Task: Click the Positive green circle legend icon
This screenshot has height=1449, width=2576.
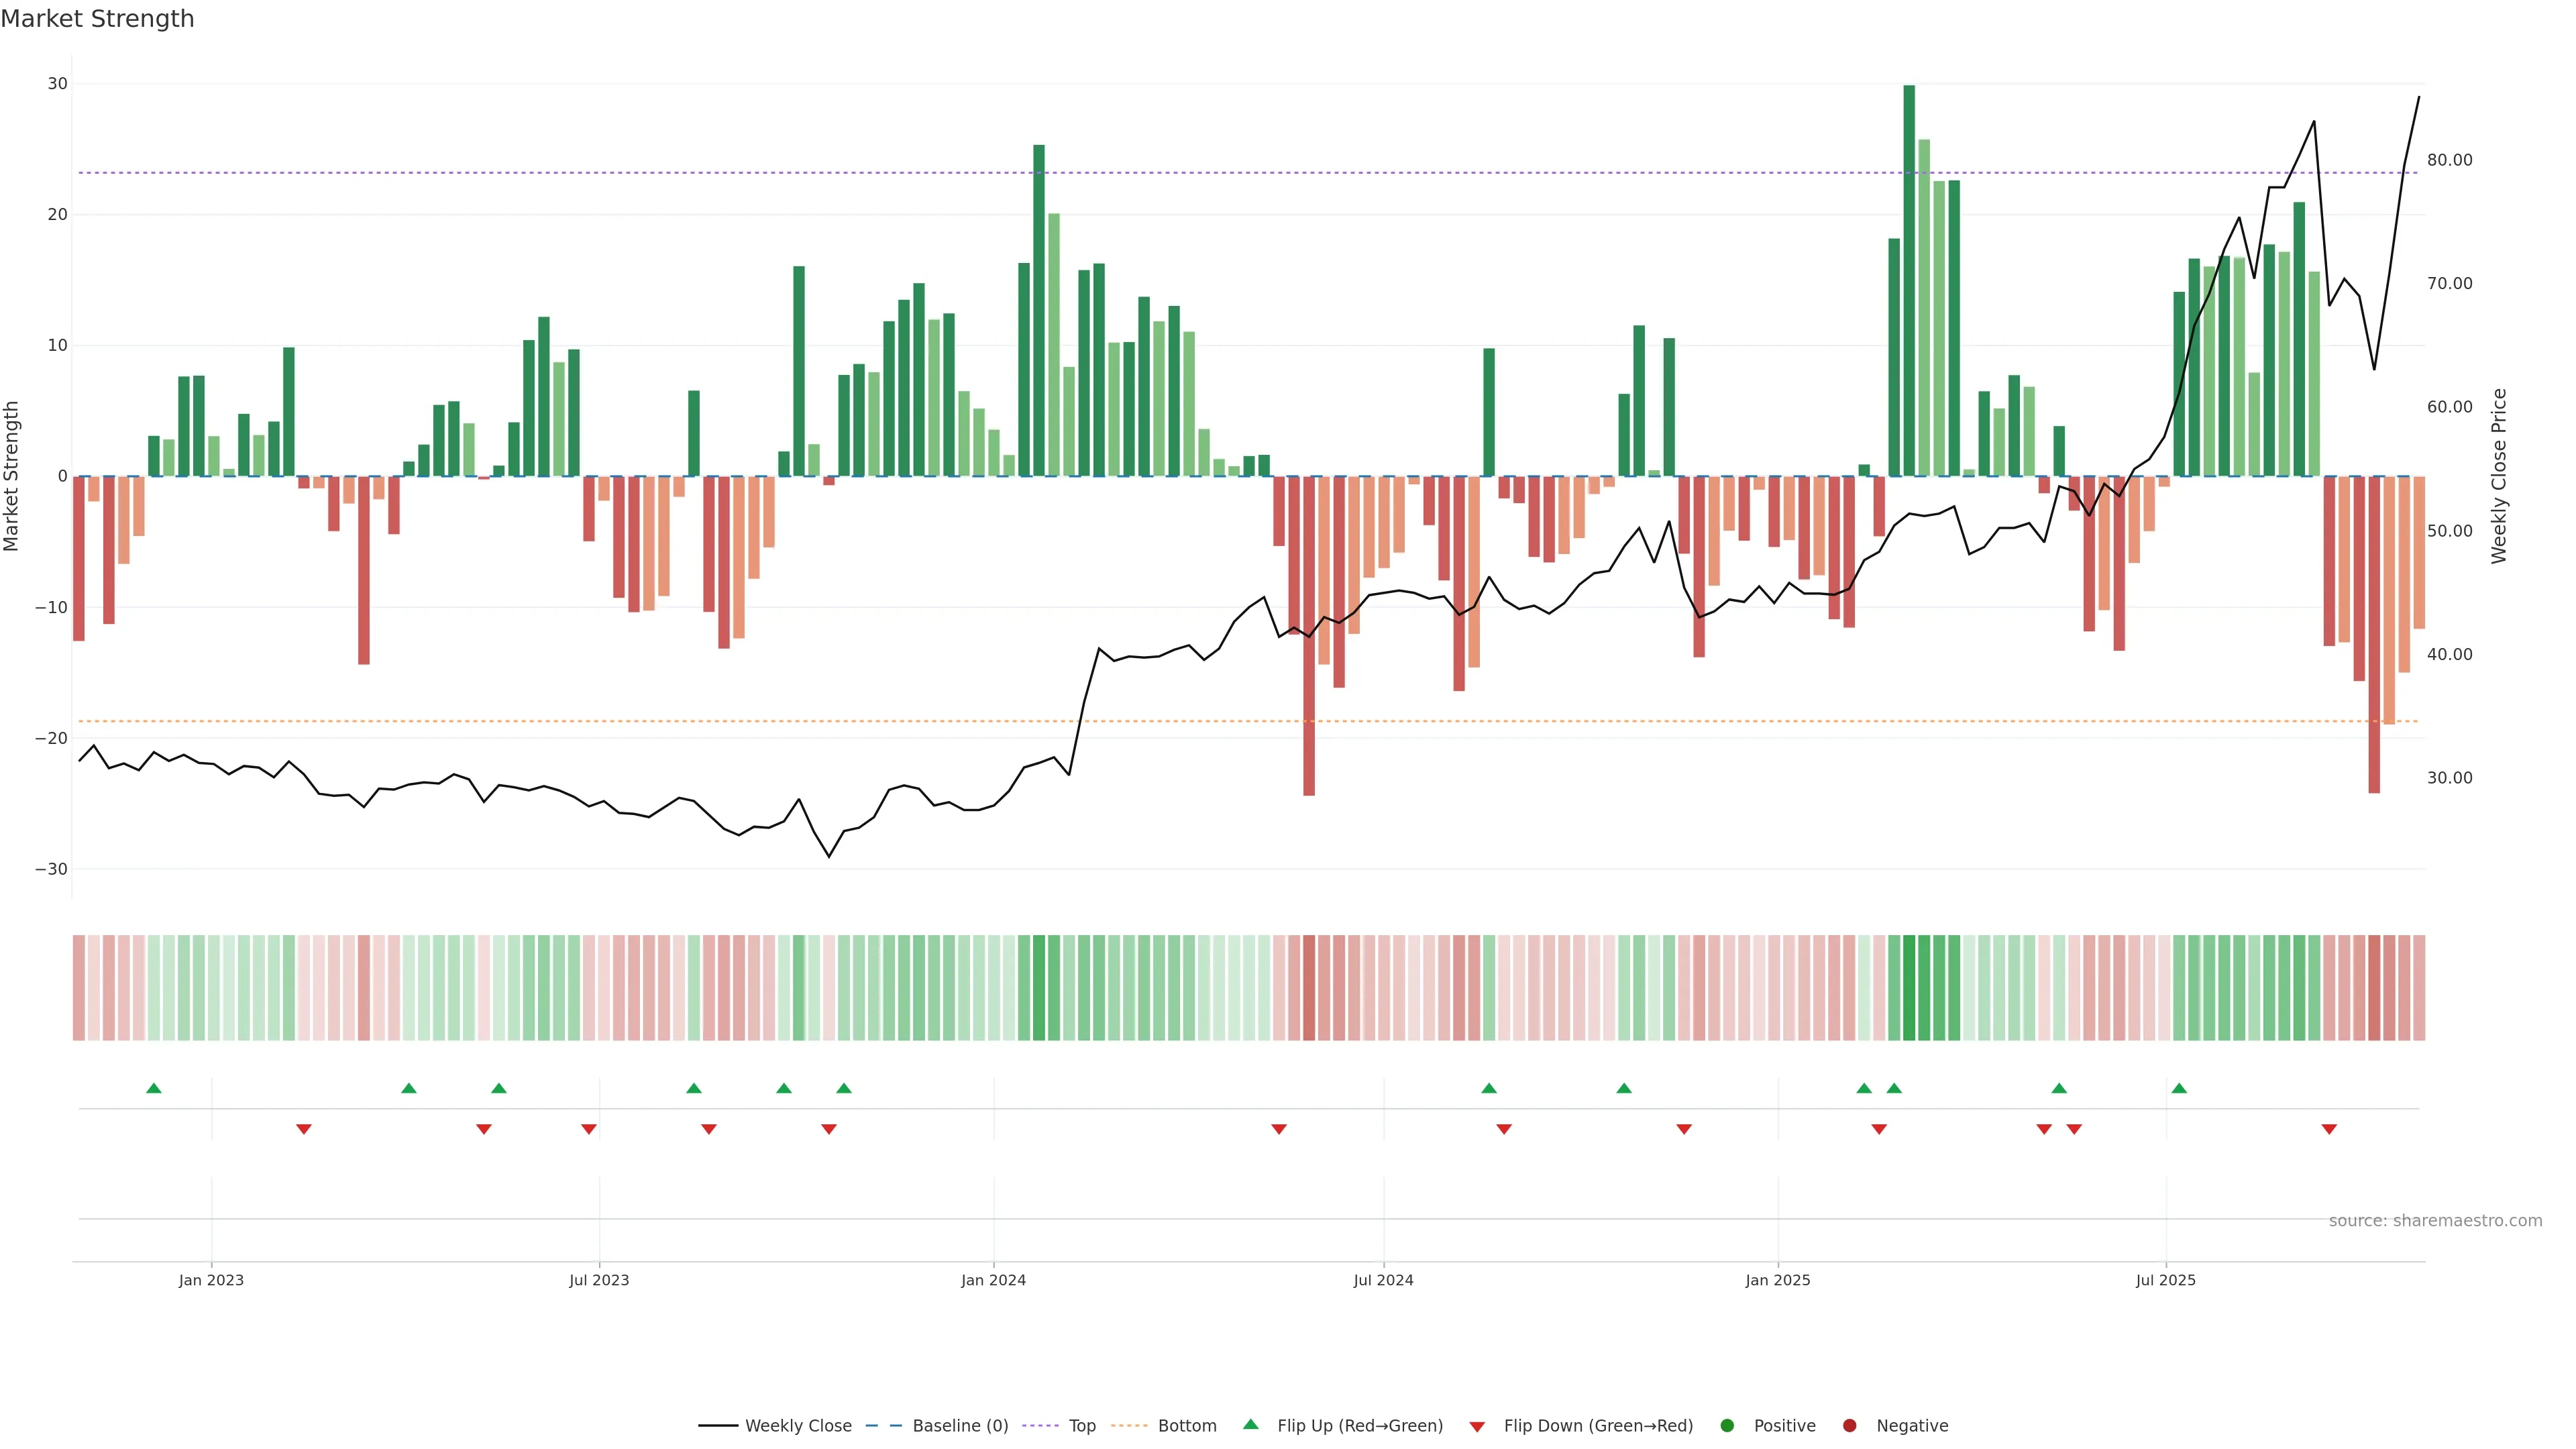Action: point(1727,1425)
